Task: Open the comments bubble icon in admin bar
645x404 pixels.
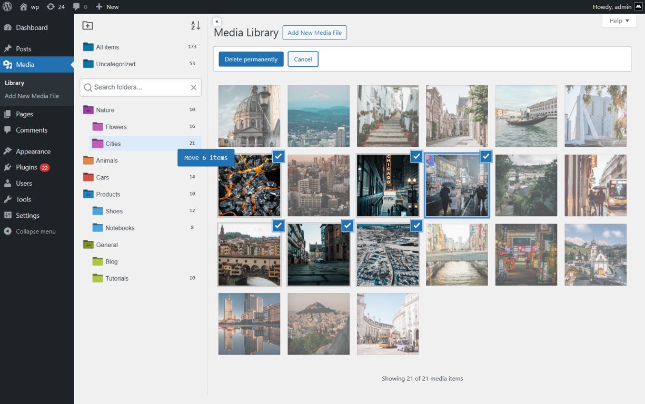Action: pos(80,7)
